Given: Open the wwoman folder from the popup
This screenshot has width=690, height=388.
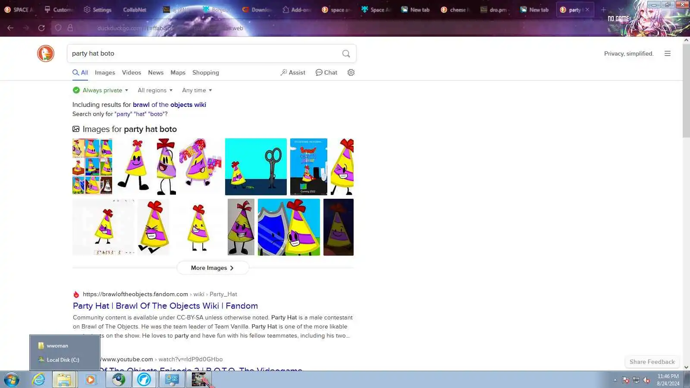Looking at the screenshot, I should tap(65, 346).
